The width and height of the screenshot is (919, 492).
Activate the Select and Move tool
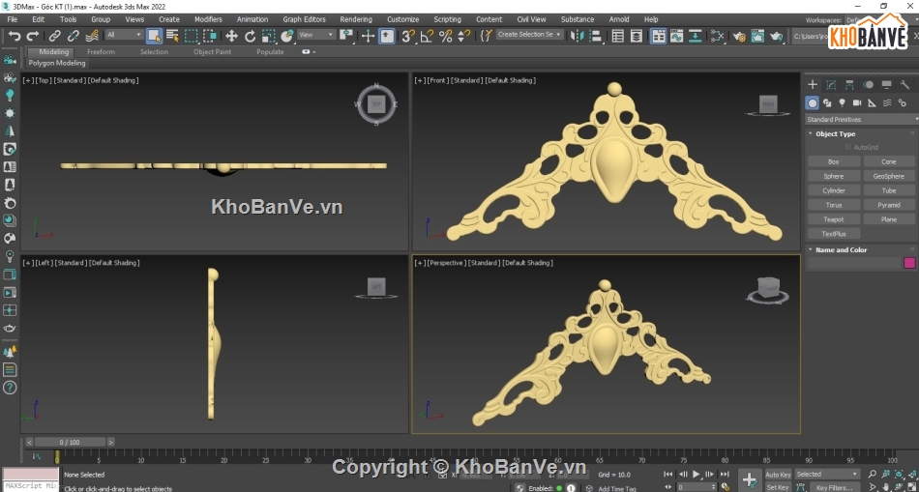point(231,36)
